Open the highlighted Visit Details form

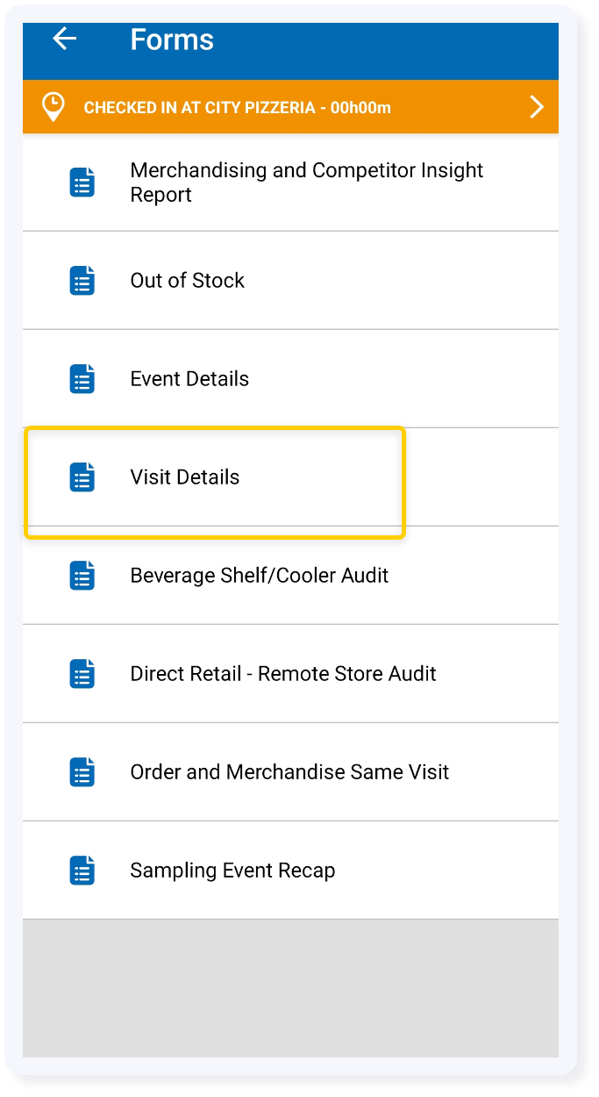coord(290,477)
